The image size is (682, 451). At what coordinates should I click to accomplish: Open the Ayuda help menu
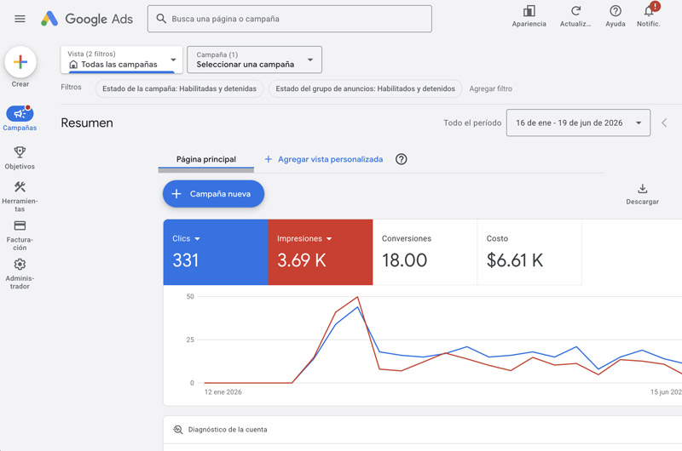[615, 16]
